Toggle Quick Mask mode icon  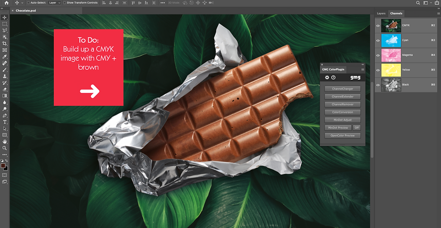click(x=5, y=175)
